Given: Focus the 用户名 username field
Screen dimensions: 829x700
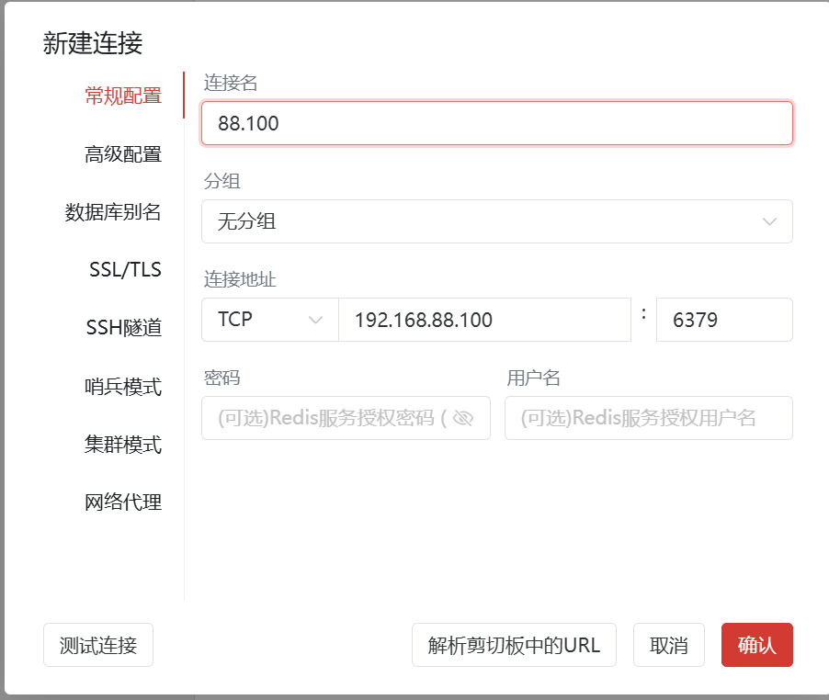Looking at the screenshot, I should 649,418.
